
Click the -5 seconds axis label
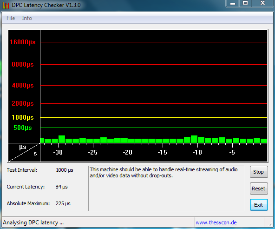[232, 152]
